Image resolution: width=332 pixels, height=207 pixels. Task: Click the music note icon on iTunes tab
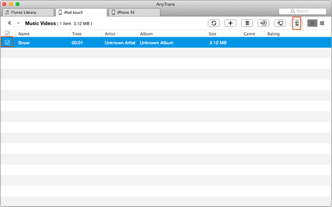(7, 13)
